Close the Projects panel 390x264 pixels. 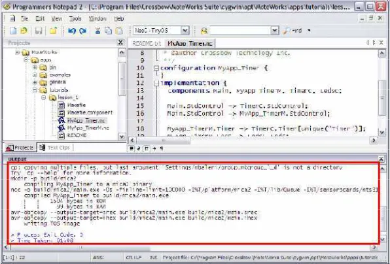(x=120, y=42)
